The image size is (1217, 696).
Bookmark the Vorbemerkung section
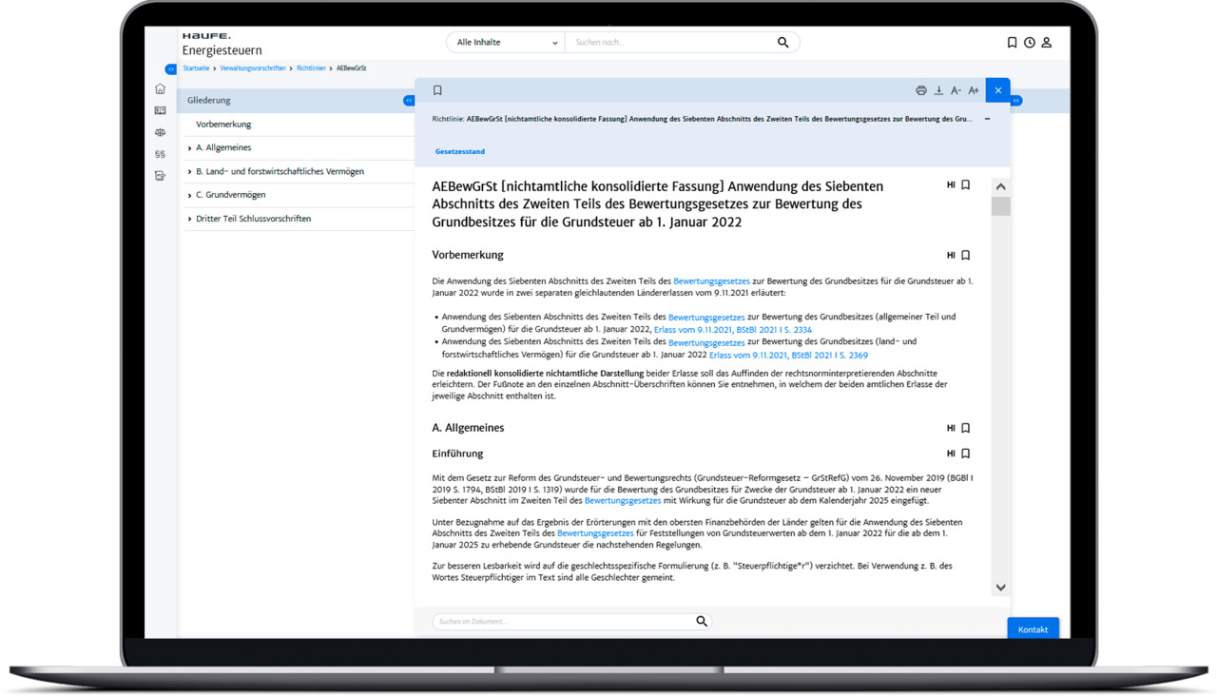point(965,255)
